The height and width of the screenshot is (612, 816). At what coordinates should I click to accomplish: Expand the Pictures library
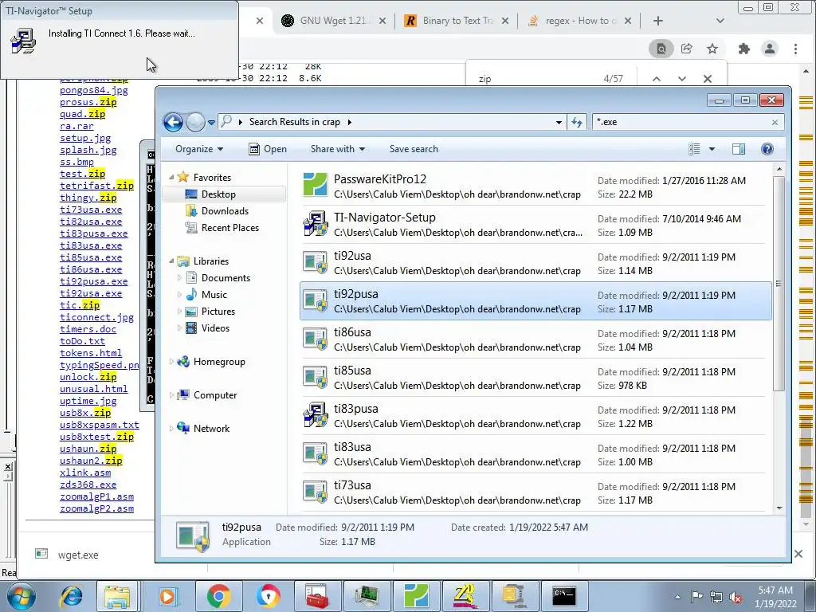tap(179, 312)
